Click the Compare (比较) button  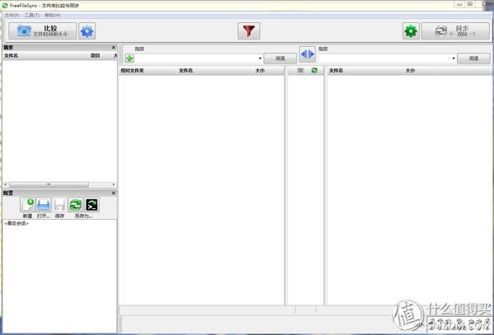[43, 30]
